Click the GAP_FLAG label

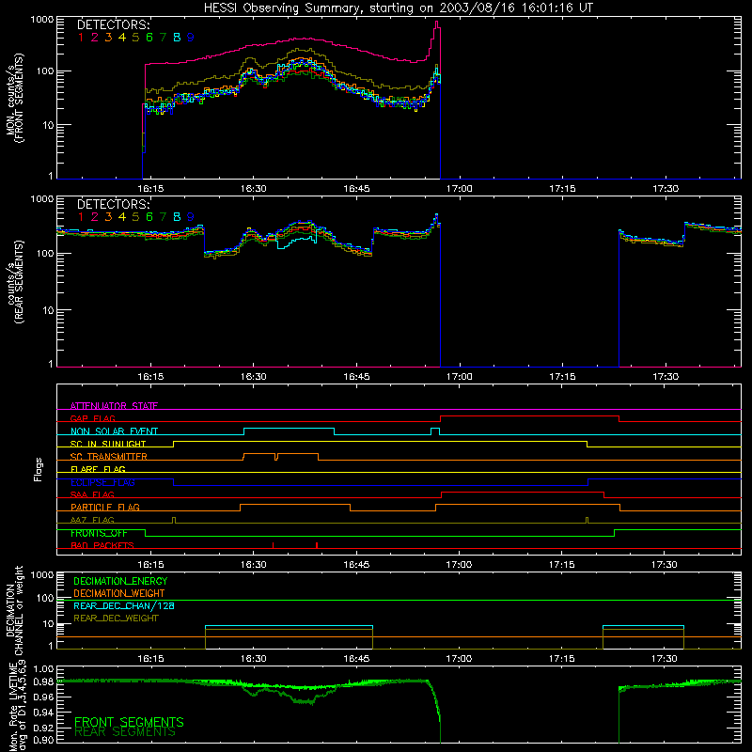point(92,418)
